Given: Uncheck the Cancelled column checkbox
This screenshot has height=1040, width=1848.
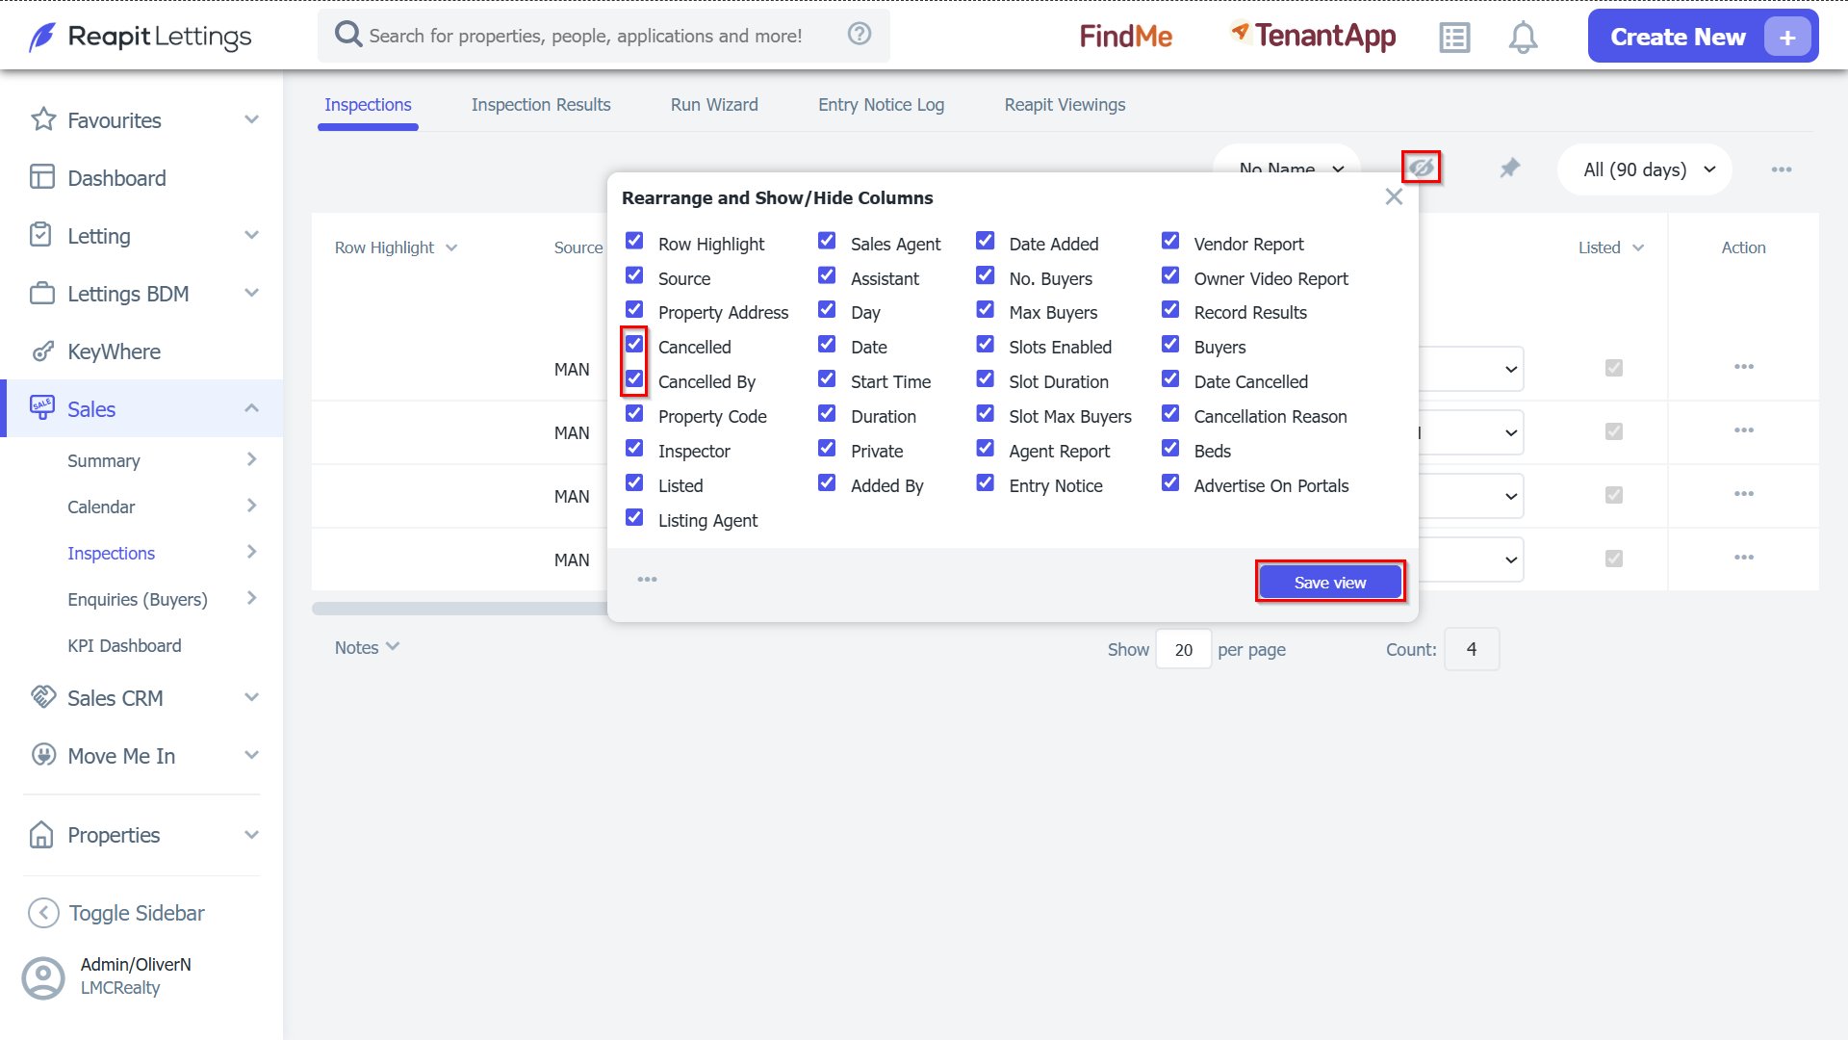Looking at the screenshot, I should (634, 345).
